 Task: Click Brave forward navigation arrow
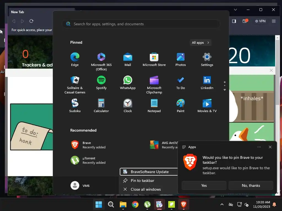point(23,21)
